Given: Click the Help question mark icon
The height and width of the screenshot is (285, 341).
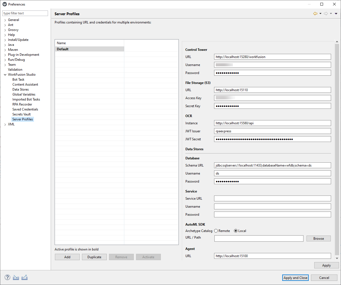Looking at the screenshot, I should point(7,277).
